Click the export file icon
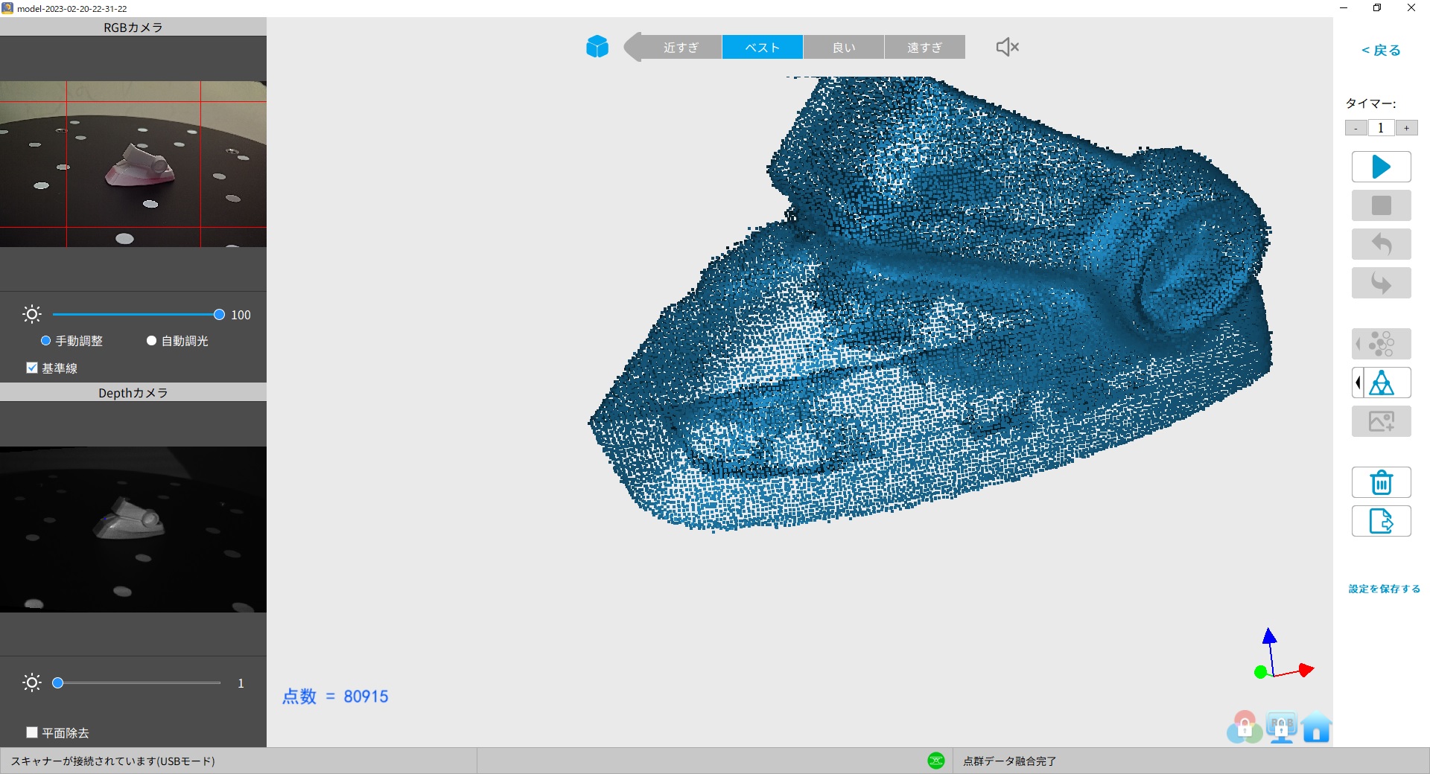 pos(1381,521)
